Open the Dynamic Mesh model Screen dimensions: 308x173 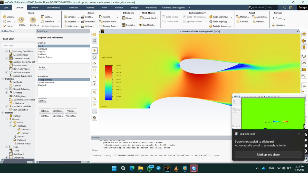click(x=149, y=18)
